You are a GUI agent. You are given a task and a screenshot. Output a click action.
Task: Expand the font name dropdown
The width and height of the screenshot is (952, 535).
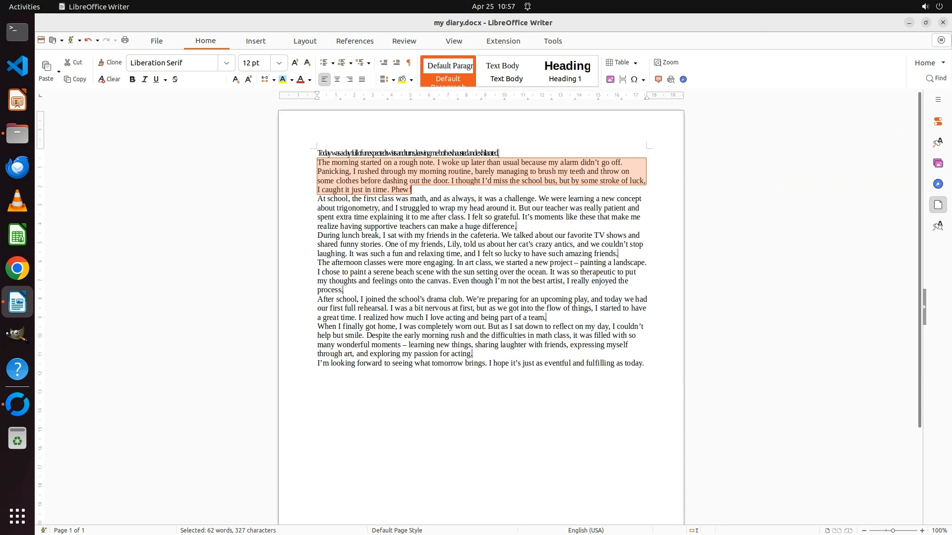coord(227,63)
